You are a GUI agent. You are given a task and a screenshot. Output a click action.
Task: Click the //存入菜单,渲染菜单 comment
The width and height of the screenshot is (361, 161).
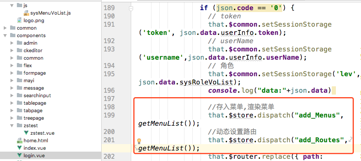[x=241, y=107]
